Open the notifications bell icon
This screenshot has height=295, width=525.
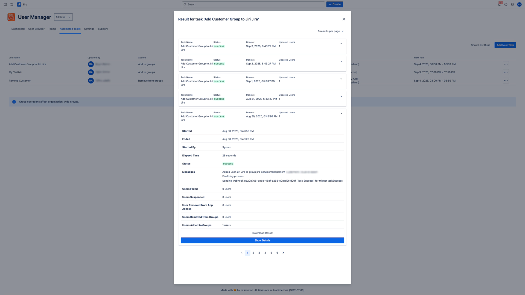pyautogui.click(x=499, y=4)
